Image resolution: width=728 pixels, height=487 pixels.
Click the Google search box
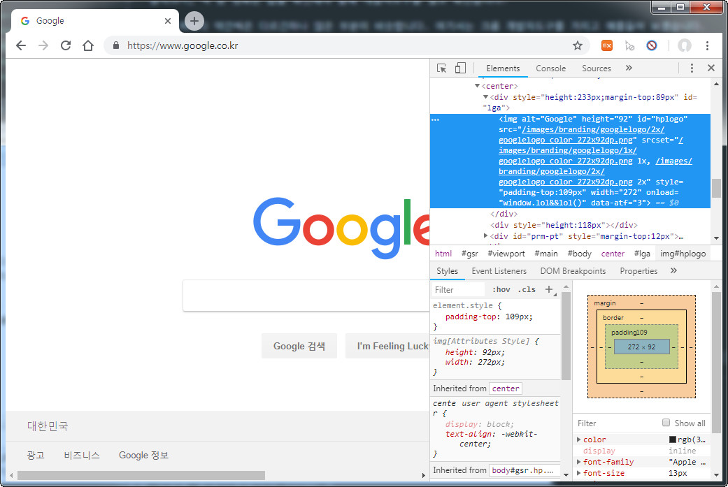point(306,296)
